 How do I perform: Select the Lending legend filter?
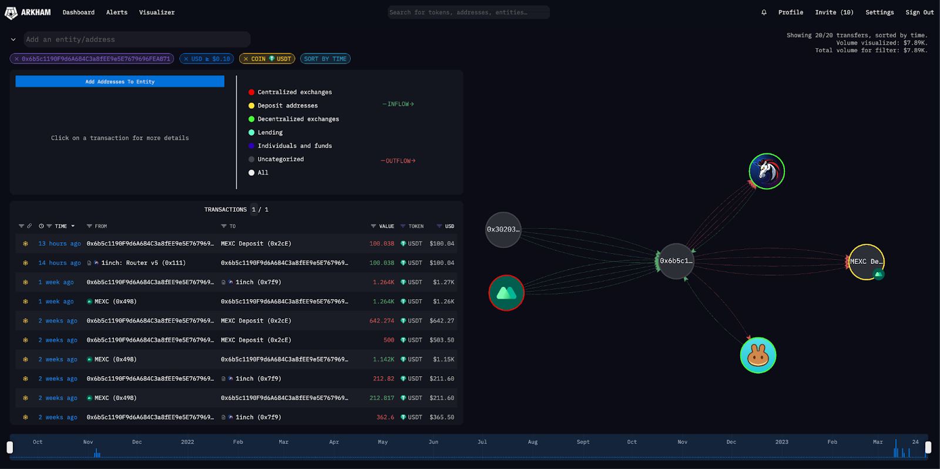[x=266, y=133]
